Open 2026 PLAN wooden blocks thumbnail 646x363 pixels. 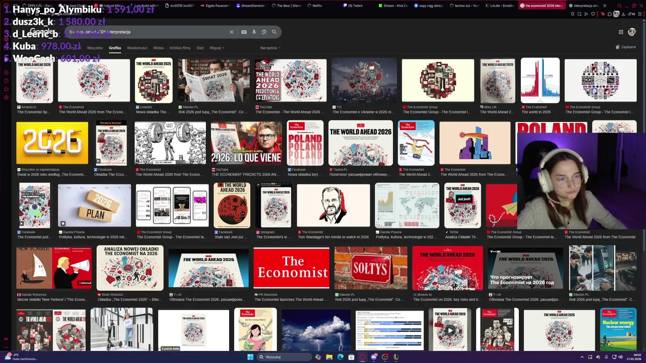(x=94, y=206)
